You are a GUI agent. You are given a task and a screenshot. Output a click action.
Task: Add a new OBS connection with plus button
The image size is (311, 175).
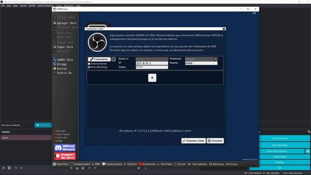152,78
